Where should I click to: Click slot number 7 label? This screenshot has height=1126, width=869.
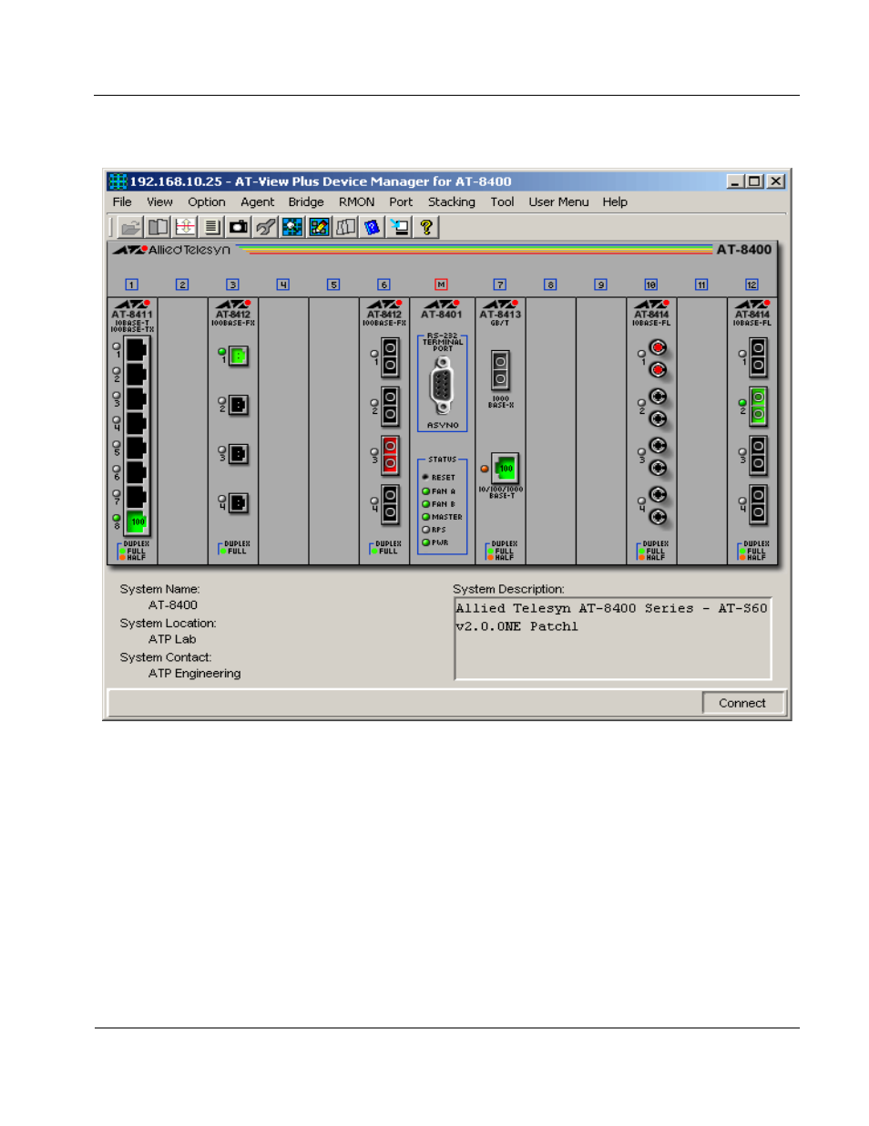coord(500,284)
